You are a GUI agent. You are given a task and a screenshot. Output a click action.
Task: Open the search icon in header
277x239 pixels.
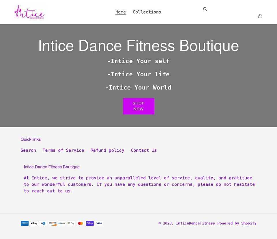point(205,9)
